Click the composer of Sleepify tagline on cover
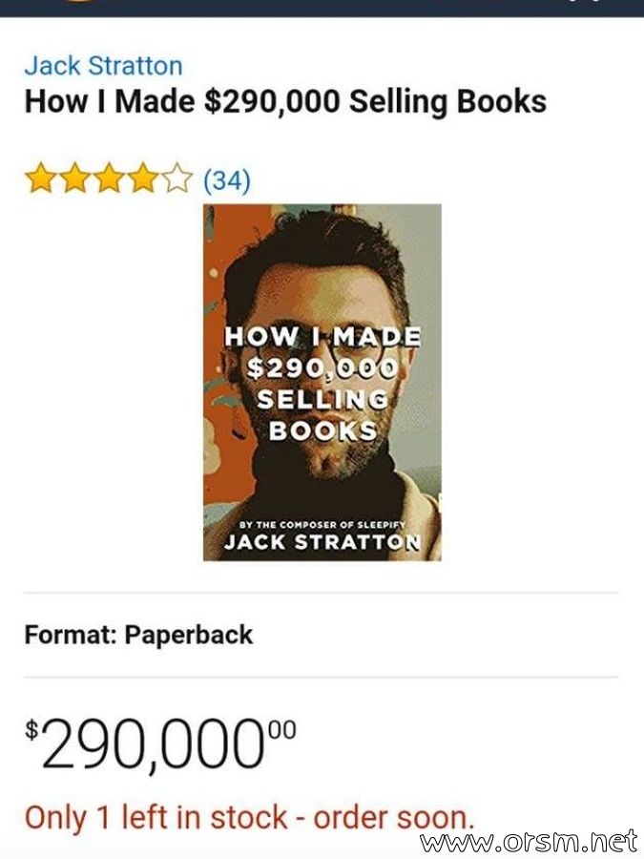Image resolution: width=644 pixels, height=859 pixels. 322,524
